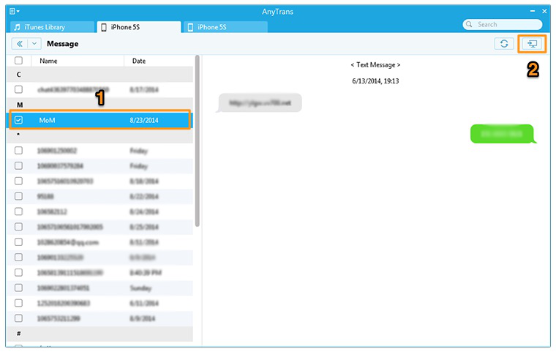Click the M group header row

100,105
